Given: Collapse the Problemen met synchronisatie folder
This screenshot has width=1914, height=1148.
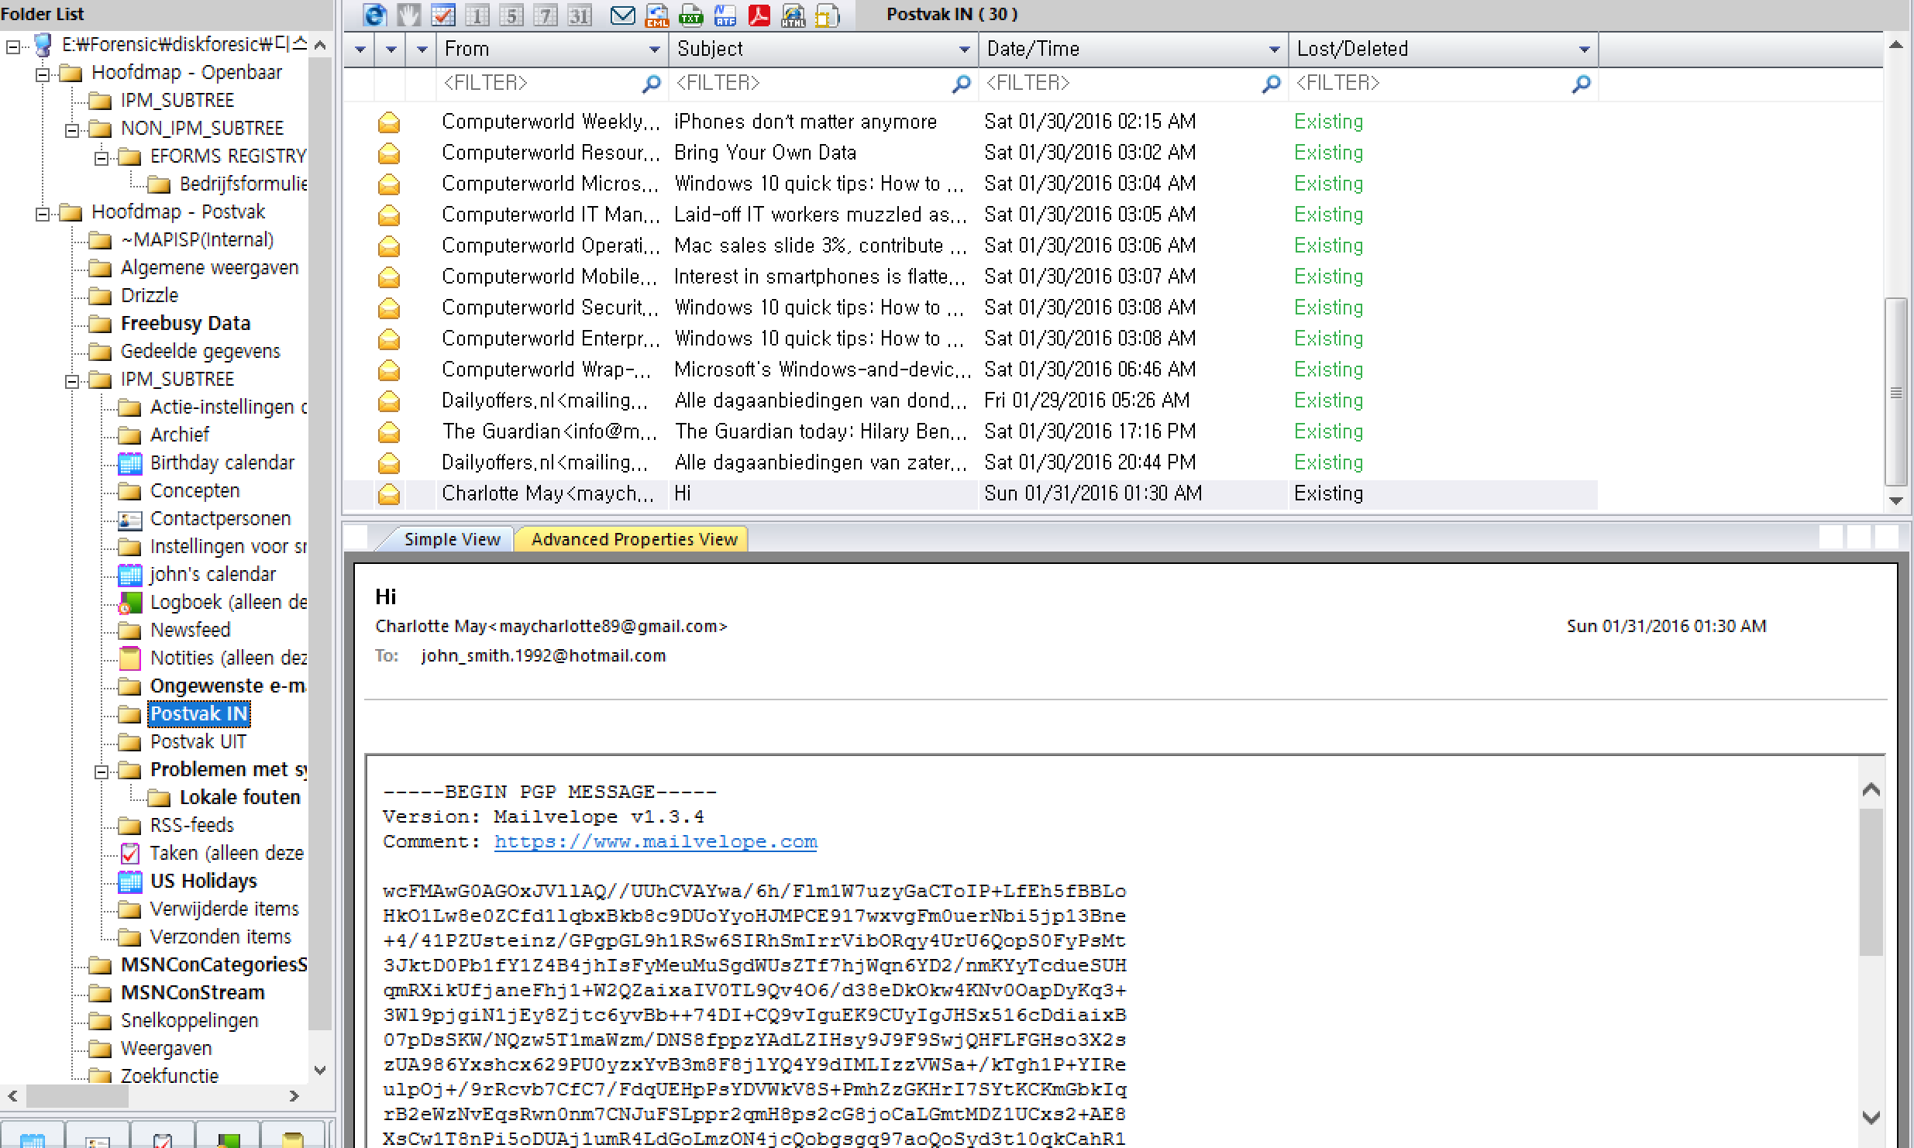Looking at the screenshot, I should point(102,771).
